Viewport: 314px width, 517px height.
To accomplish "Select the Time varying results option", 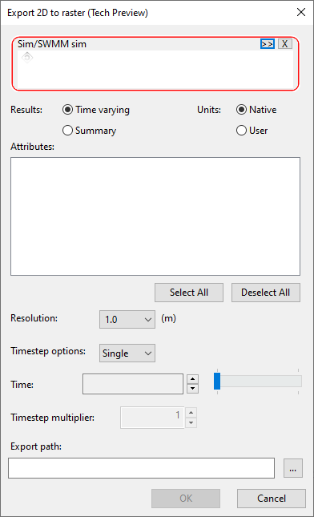I will coord(96,110).
